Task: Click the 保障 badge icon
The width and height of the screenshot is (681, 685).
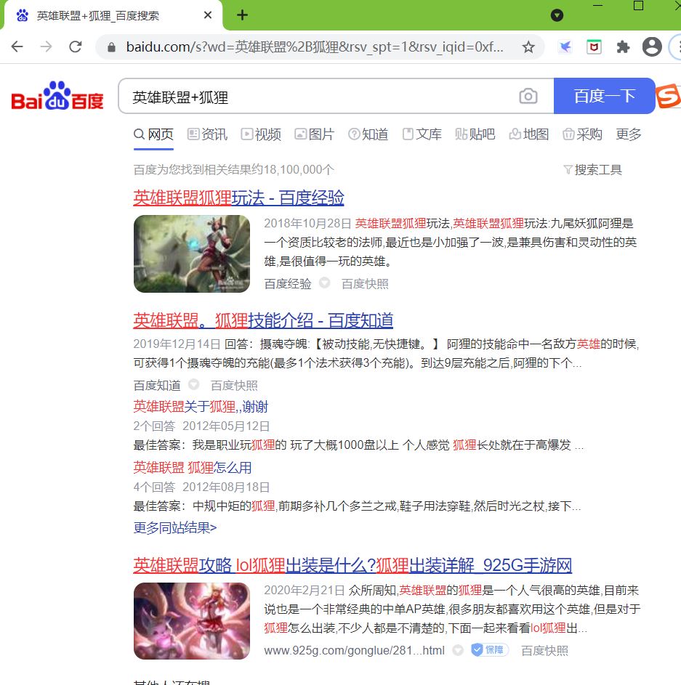Action: click(x=490, y=649)
